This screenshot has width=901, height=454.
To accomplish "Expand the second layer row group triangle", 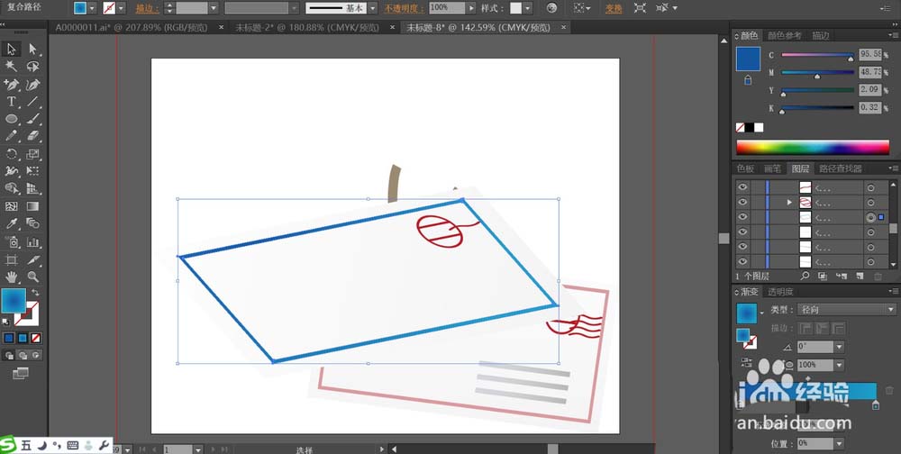I will pyautogui.click(x=789, y=203).
